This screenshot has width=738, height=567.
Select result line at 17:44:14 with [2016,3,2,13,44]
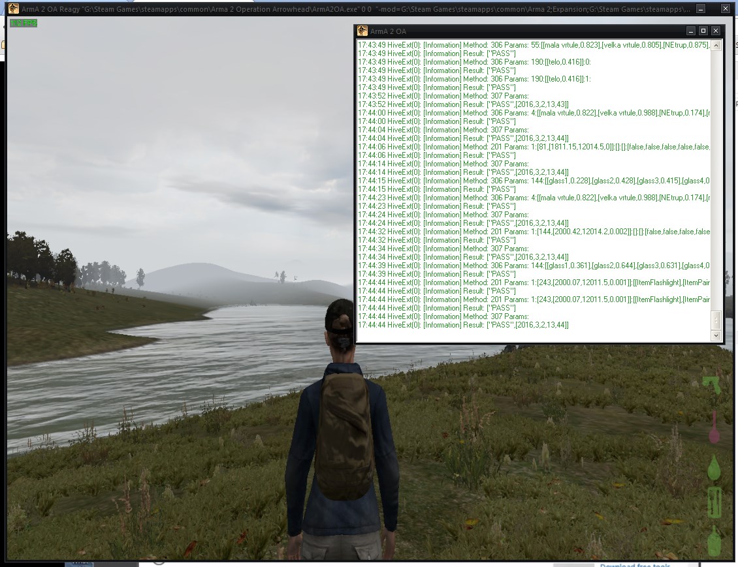[463, 172]
